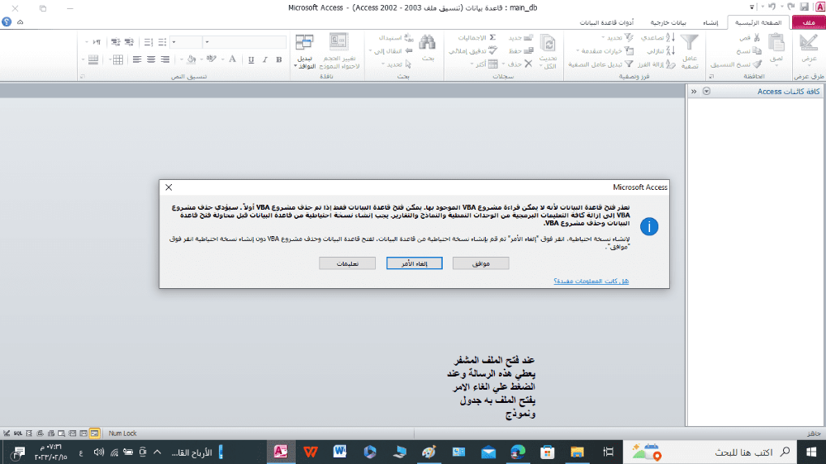
Task: Open the تحديد (Select) dropdown in Find group
Action: tap(396, 64)
